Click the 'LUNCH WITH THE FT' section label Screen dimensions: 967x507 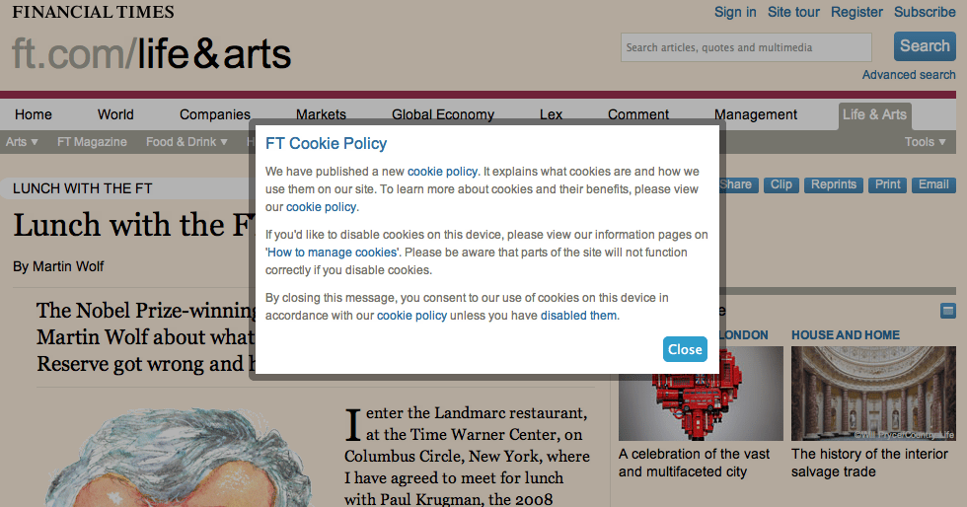pos(83,188)
